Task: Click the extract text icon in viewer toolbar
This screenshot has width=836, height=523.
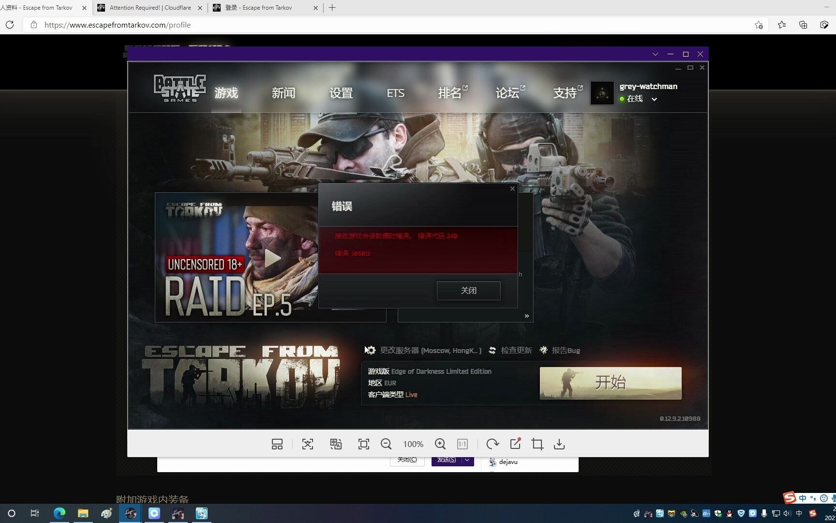Action: [x=308, y=444]
